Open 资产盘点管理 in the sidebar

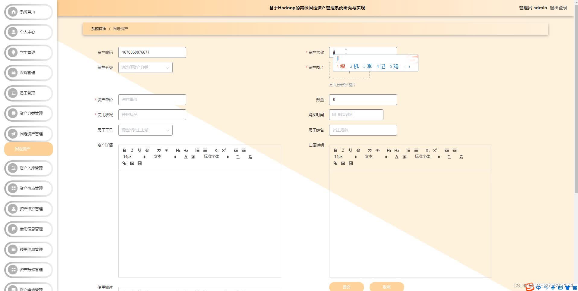[x=29, y=189]
